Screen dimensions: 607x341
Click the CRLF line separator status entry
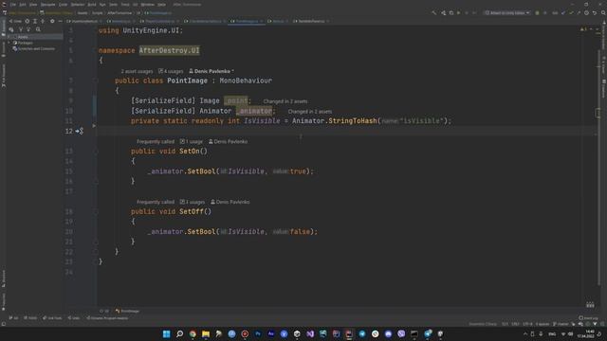(x=515, y=324)
